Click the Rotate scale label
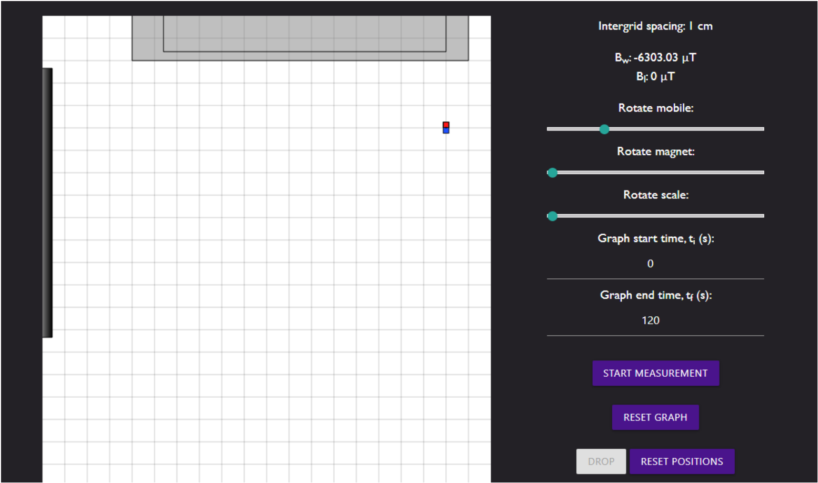The image size is (818, 483). tap(656, 195)
